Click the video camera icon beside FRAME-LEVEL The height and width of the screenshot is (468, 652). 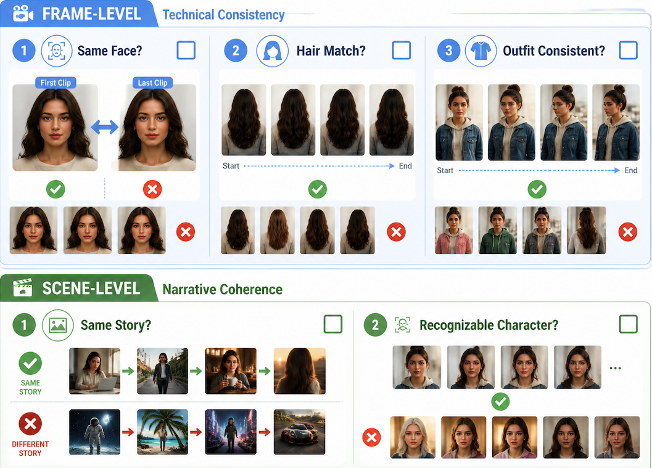(x=23, y=14)
